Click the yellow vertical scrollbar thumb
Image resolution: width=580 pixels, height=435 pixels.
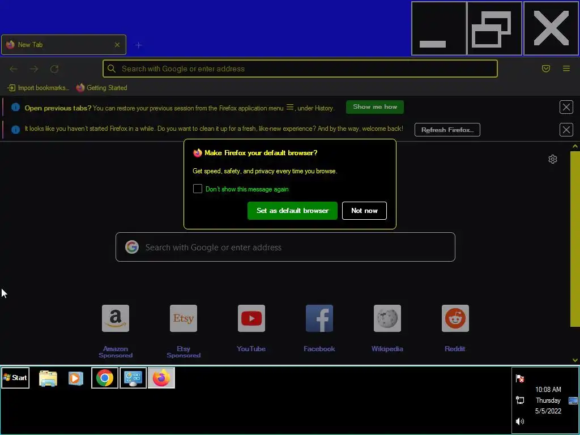click(575, 239)
